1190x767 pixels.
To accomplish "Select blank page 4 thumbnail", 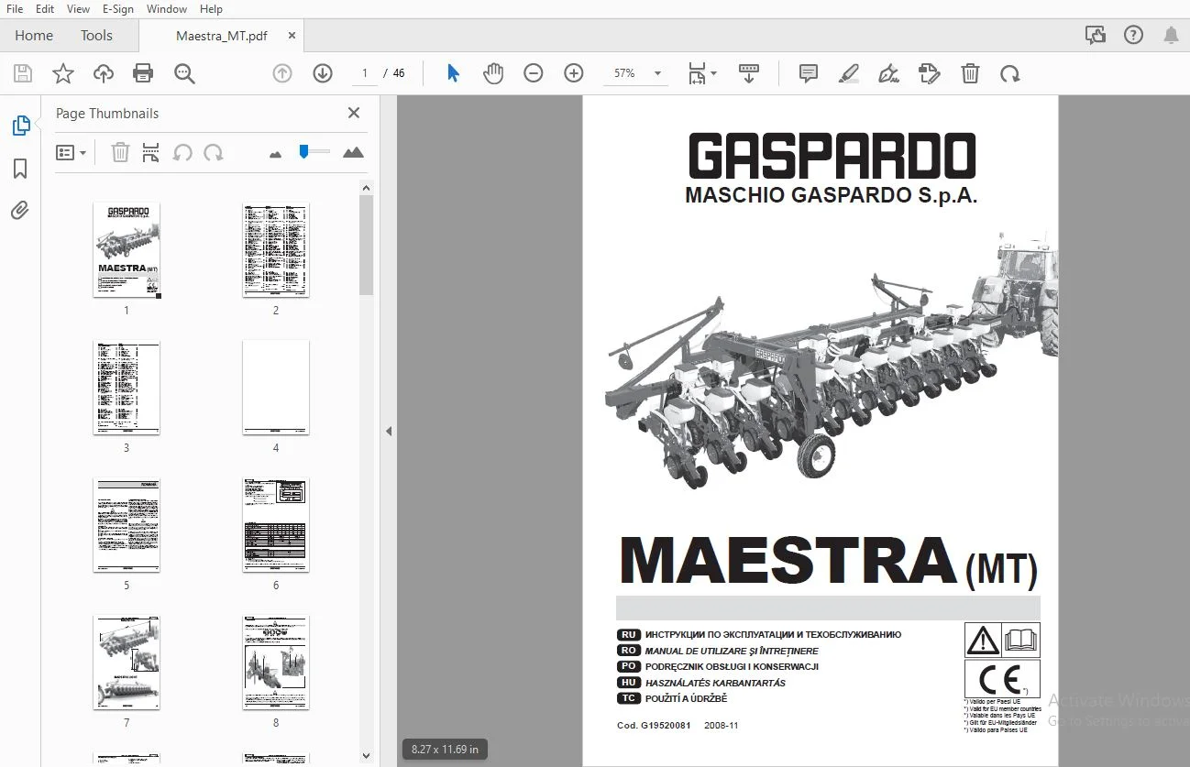I will click(x=276, y=388).
